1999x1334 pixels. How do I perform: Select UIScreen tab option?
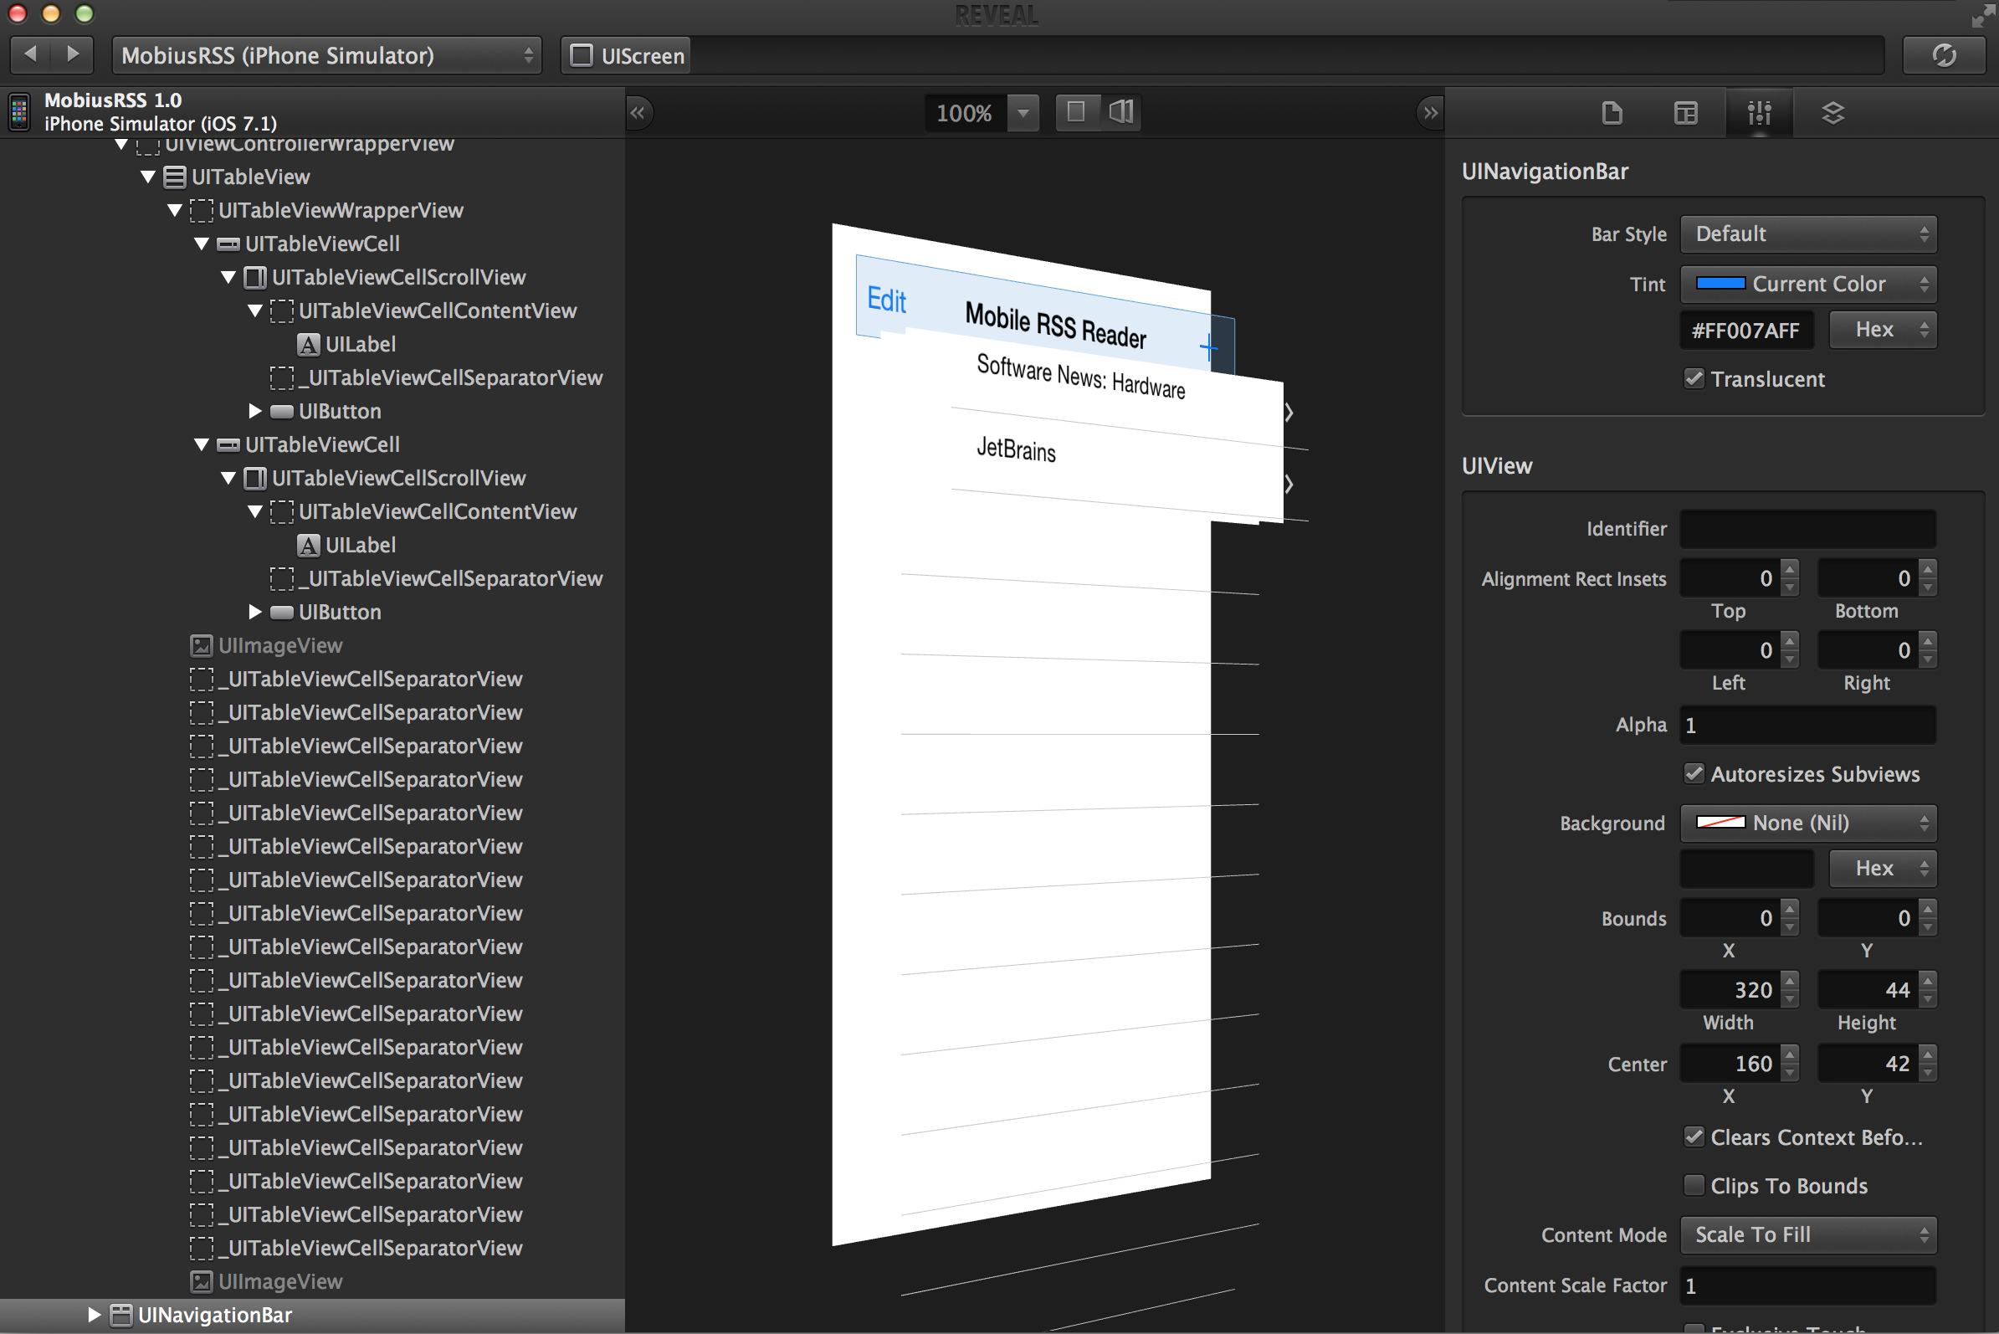click(x=627, y=55)
